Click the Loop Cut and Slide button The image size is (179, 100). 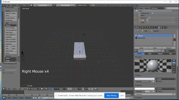tap(11, 39)
